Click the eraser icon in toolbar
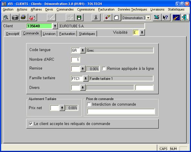The width and height of the screenshot is (191, 152). tap(108, 18)
